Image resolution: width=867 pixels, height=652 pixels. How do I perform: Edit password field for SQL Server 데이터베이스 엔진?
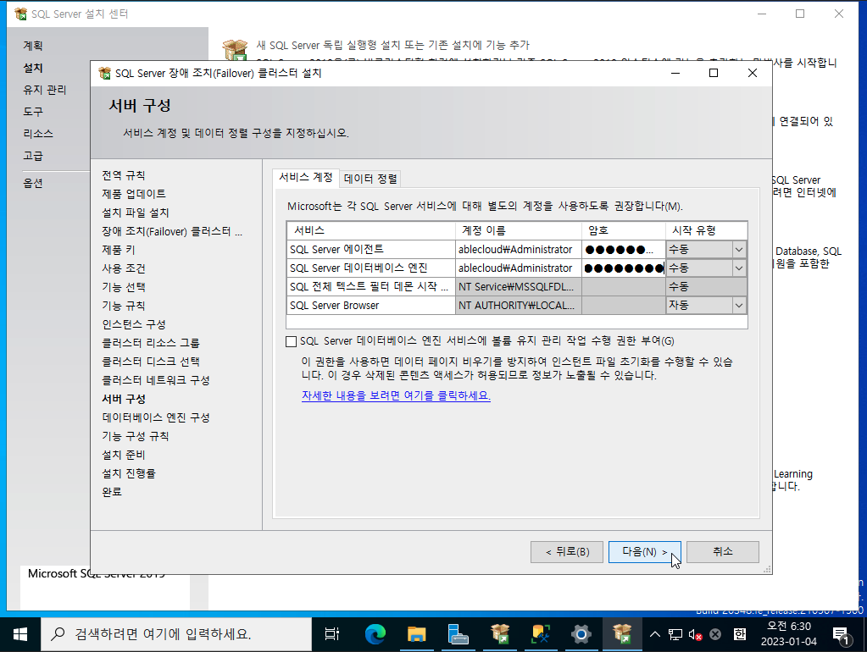click(x=624, y=268)
